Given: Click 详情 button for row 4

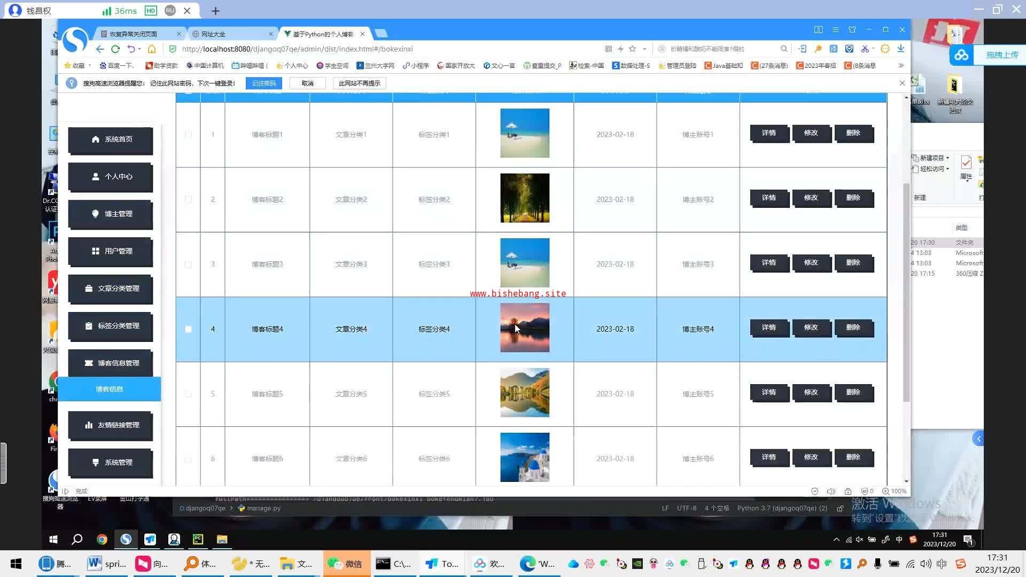Looking at the screenshot, I should [769, 328].
